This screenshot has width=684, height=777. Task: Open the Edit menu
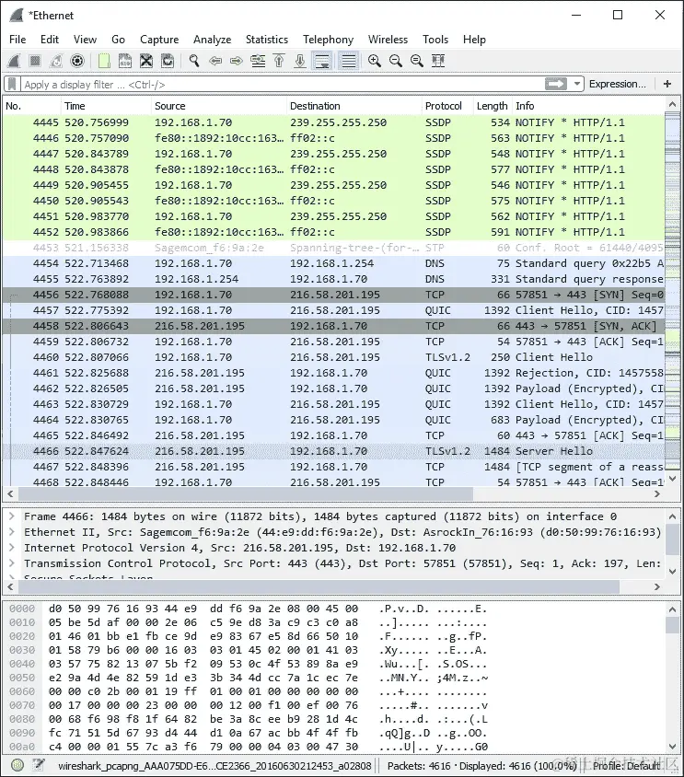(x=50, y=40)
